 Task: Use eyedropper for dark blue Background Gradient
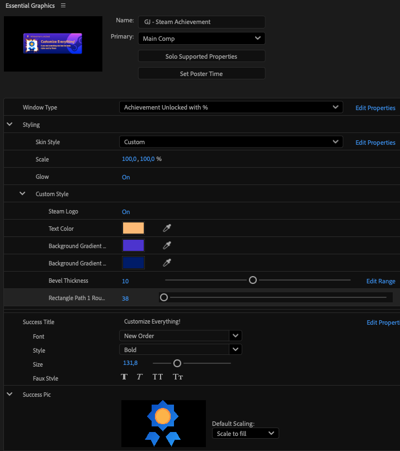coord(167,263)
